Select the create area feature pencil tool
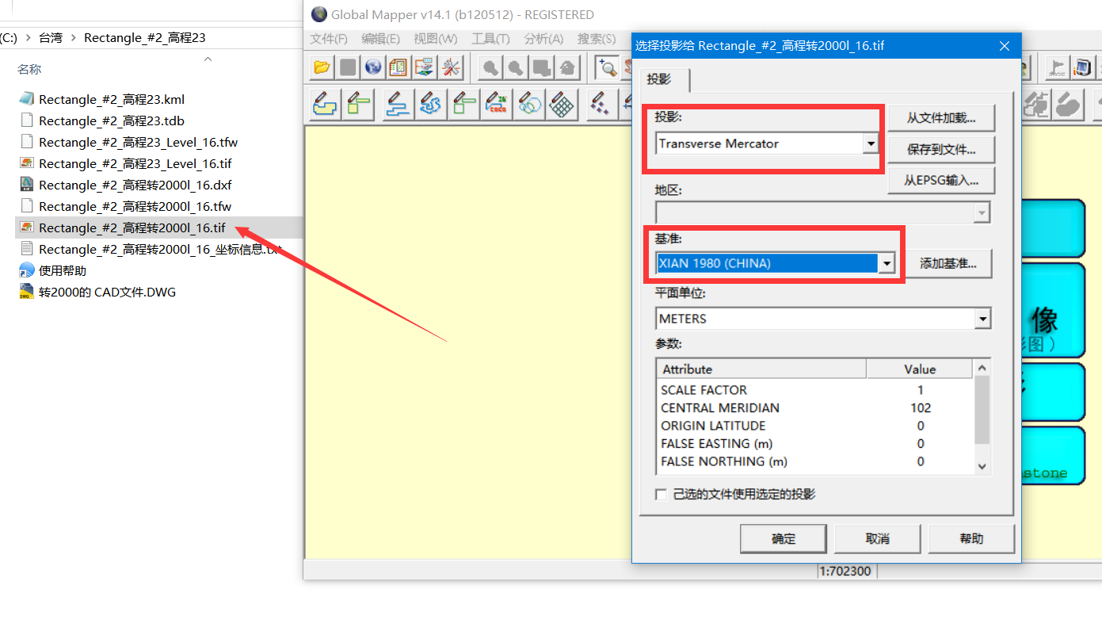The width and height of the screenshot is (1102, 631). [x=325, y=104]
